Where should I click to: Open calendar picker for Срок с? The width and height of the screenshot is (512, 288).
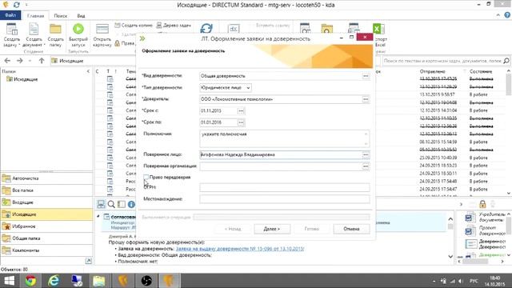[241, 111]
